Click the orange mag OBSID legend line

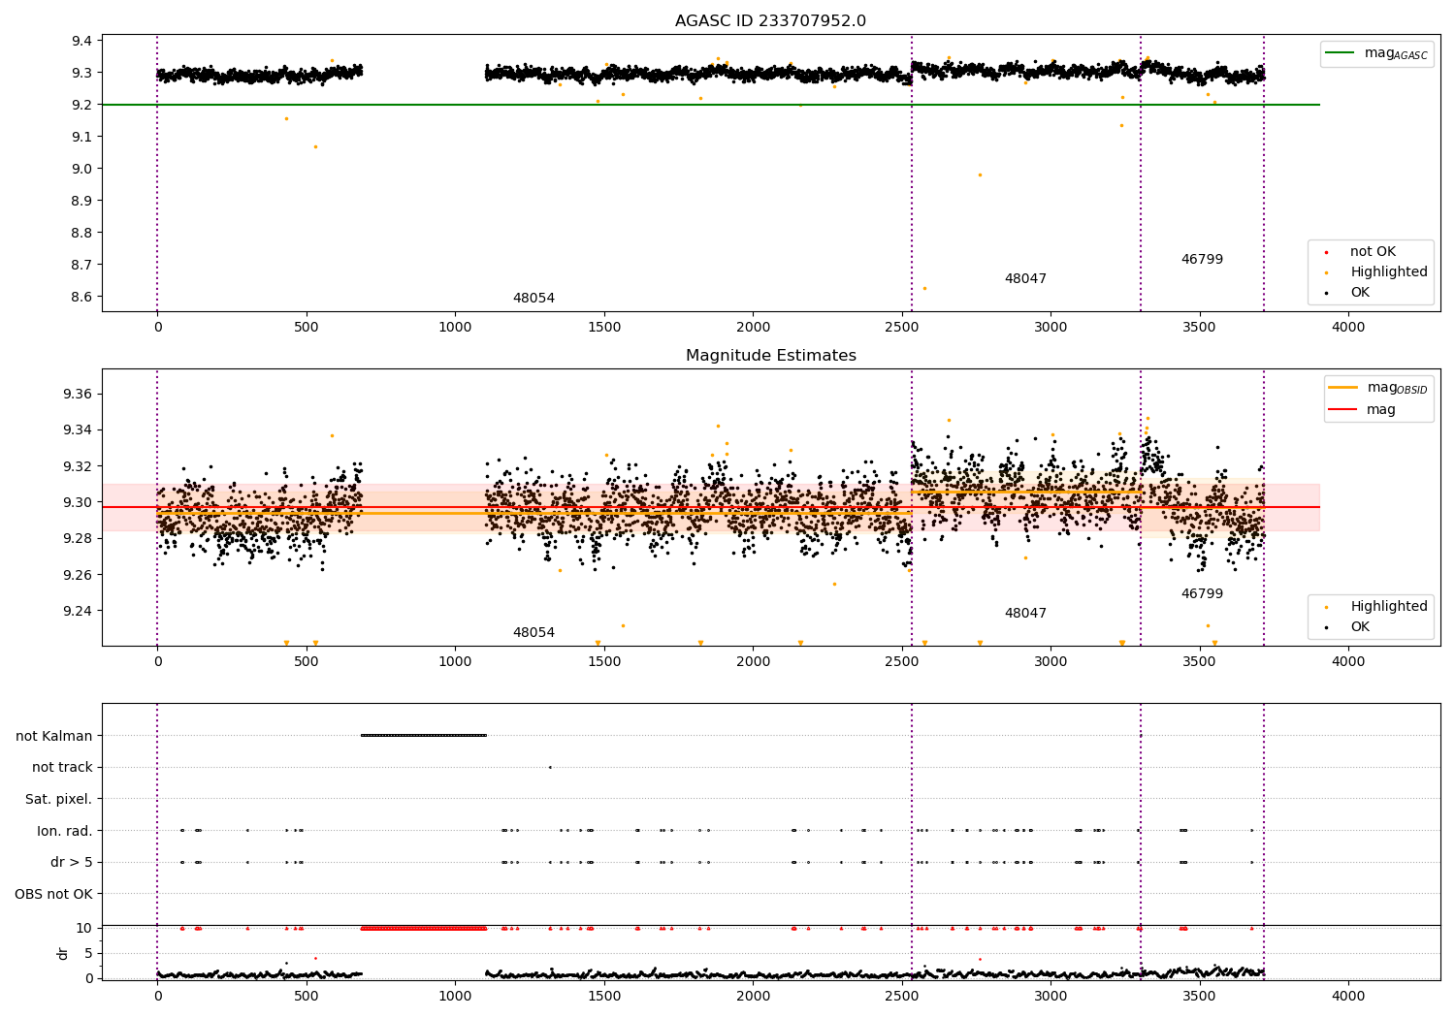coord(1343,387)
